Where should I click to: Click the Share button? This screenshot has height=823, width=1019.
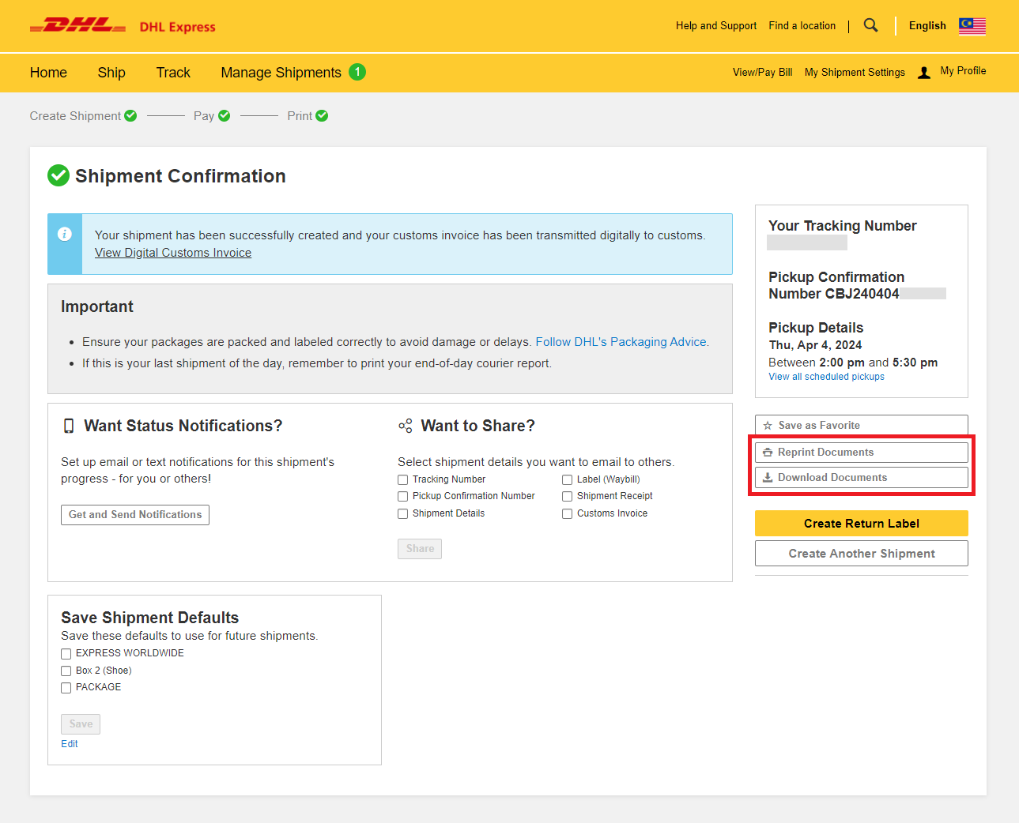tap(420, 549)
